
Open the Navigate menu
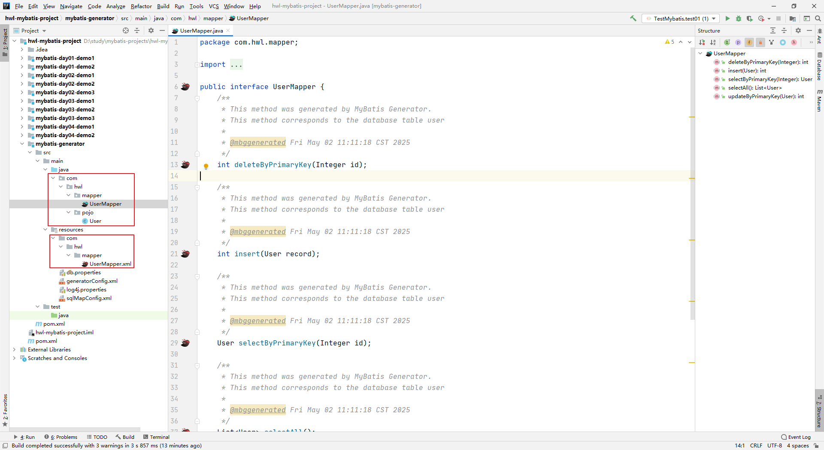(x=71, y=6)
